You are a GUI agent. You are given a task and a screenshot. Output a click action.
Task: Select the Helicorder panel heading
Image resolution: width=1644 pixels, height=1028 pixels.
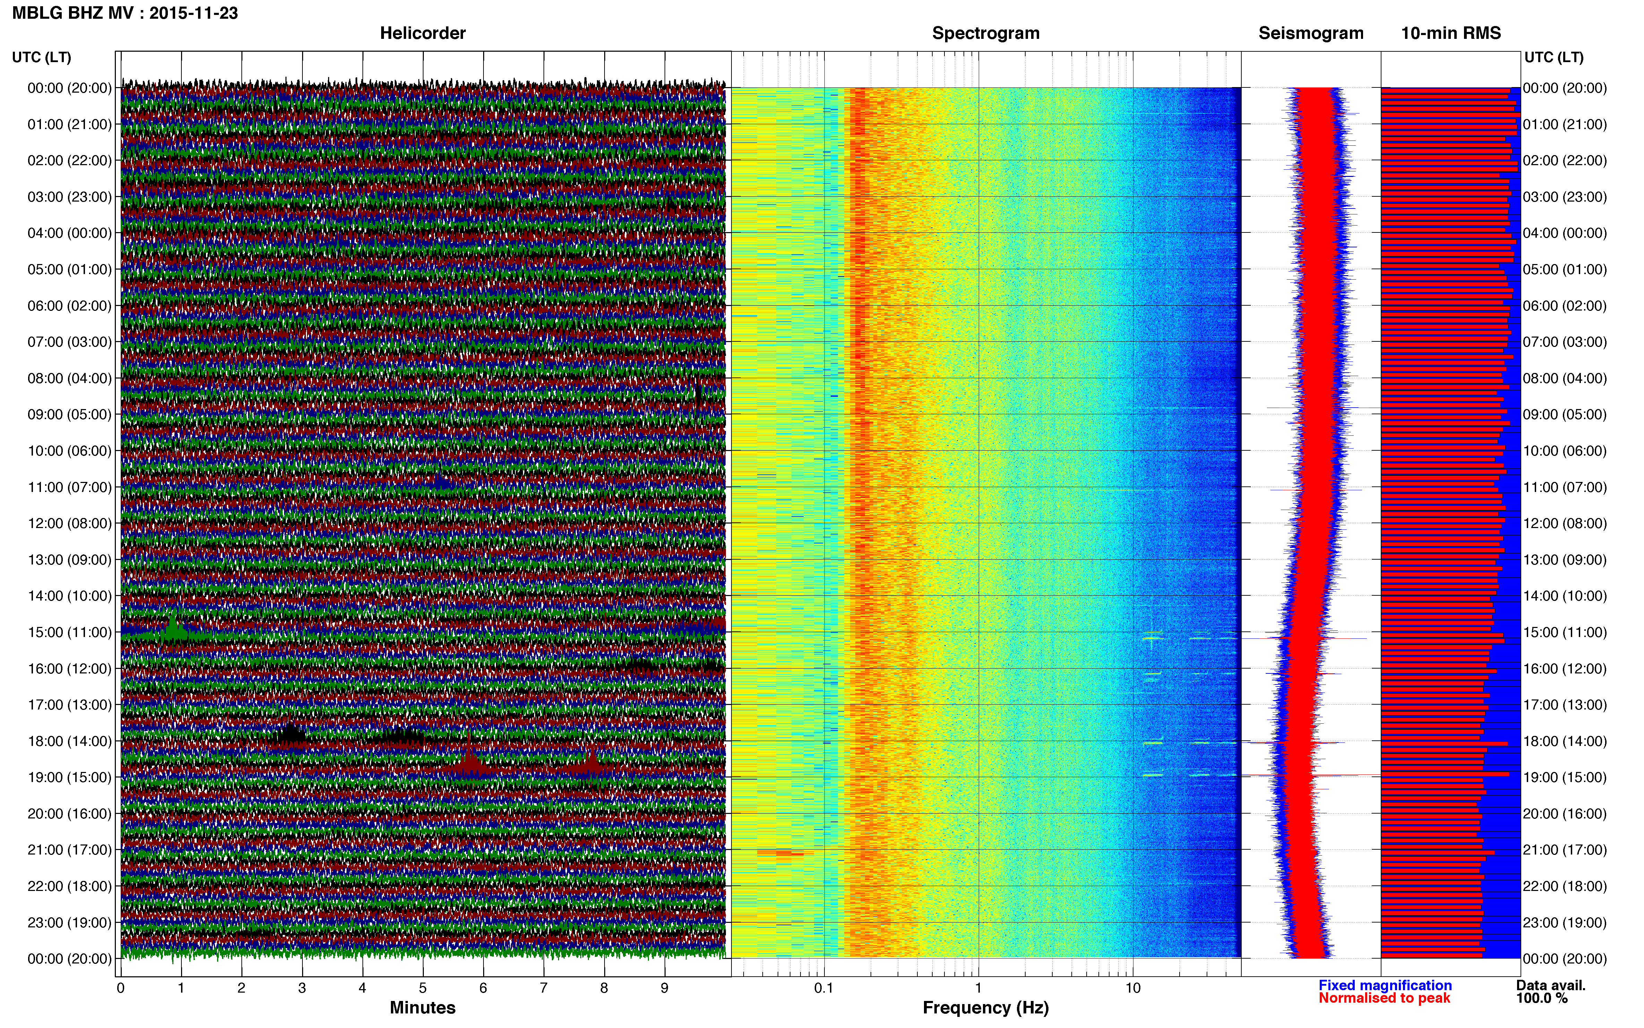coord(423,33)
